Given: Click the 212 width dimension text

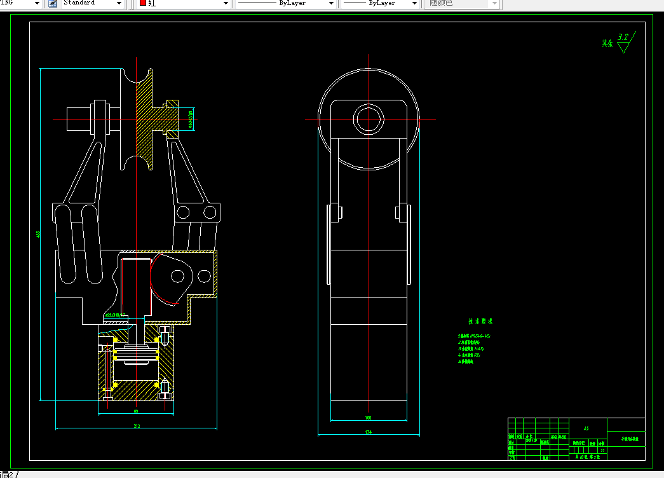Looking at the screenshot, I should coord(137,426).
